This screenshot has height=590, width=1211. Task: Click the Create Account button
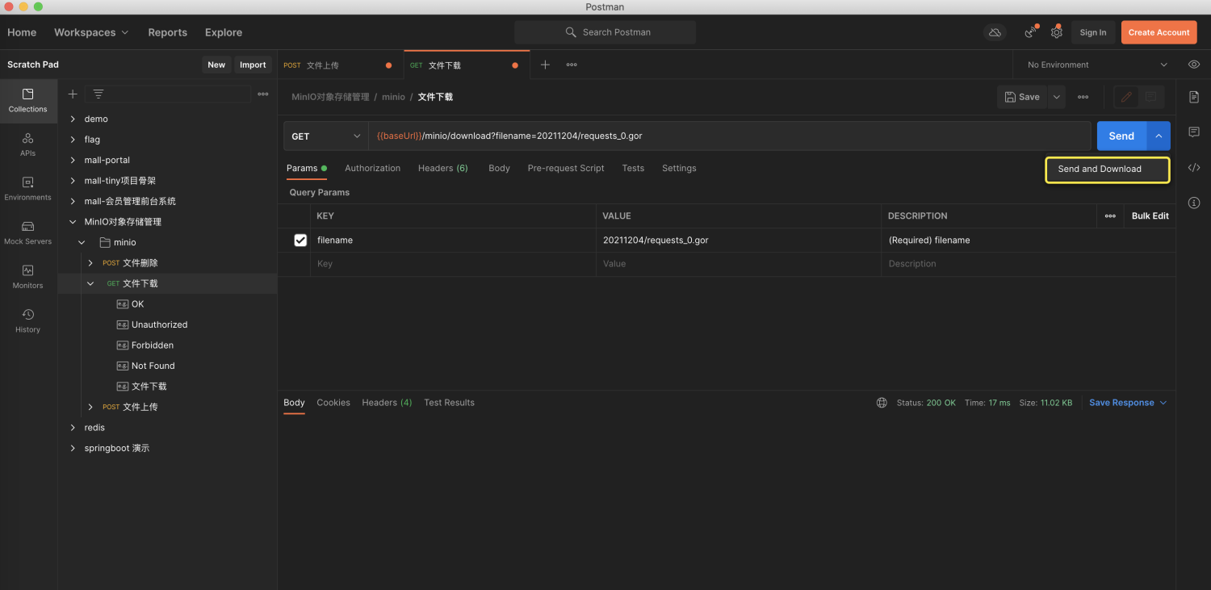coord(1159,32)
